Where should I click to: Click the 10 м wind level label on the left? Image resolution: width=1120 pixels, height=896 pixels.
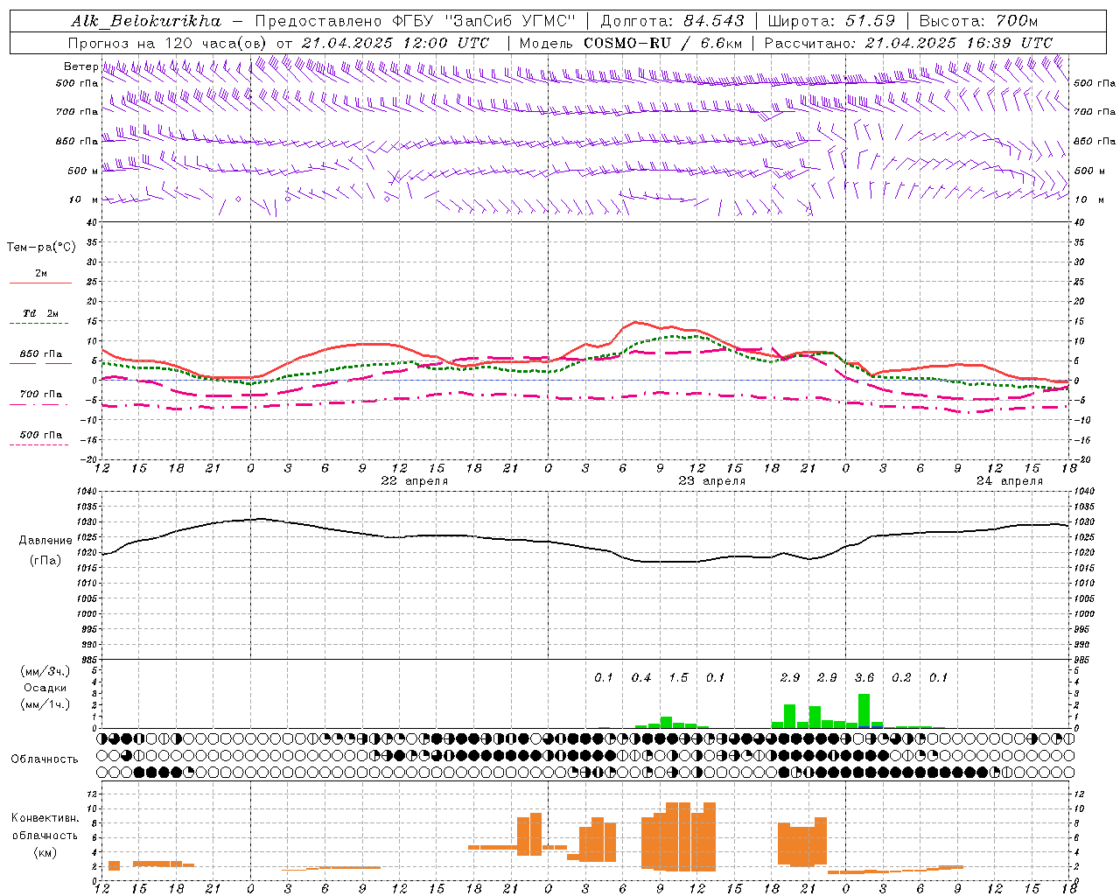tap(83, 199)
